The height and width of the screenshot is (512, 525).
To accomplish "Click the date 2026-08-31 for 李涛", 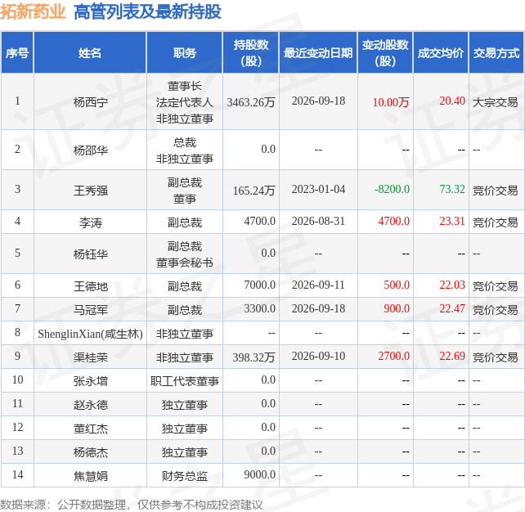I will pyautogui.click(x=318, y=221).
